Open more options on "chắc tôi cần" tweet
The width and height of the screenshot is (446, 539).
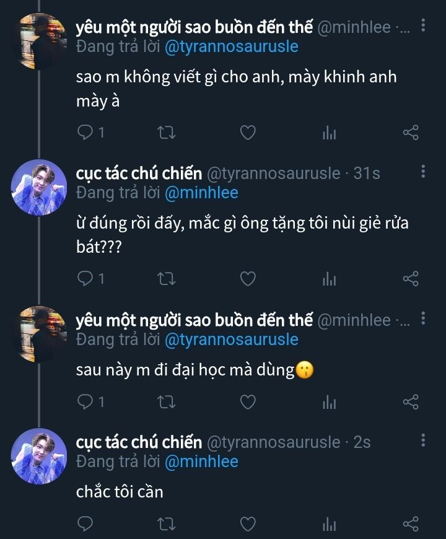pyautogui.click(x=423, y=440)
